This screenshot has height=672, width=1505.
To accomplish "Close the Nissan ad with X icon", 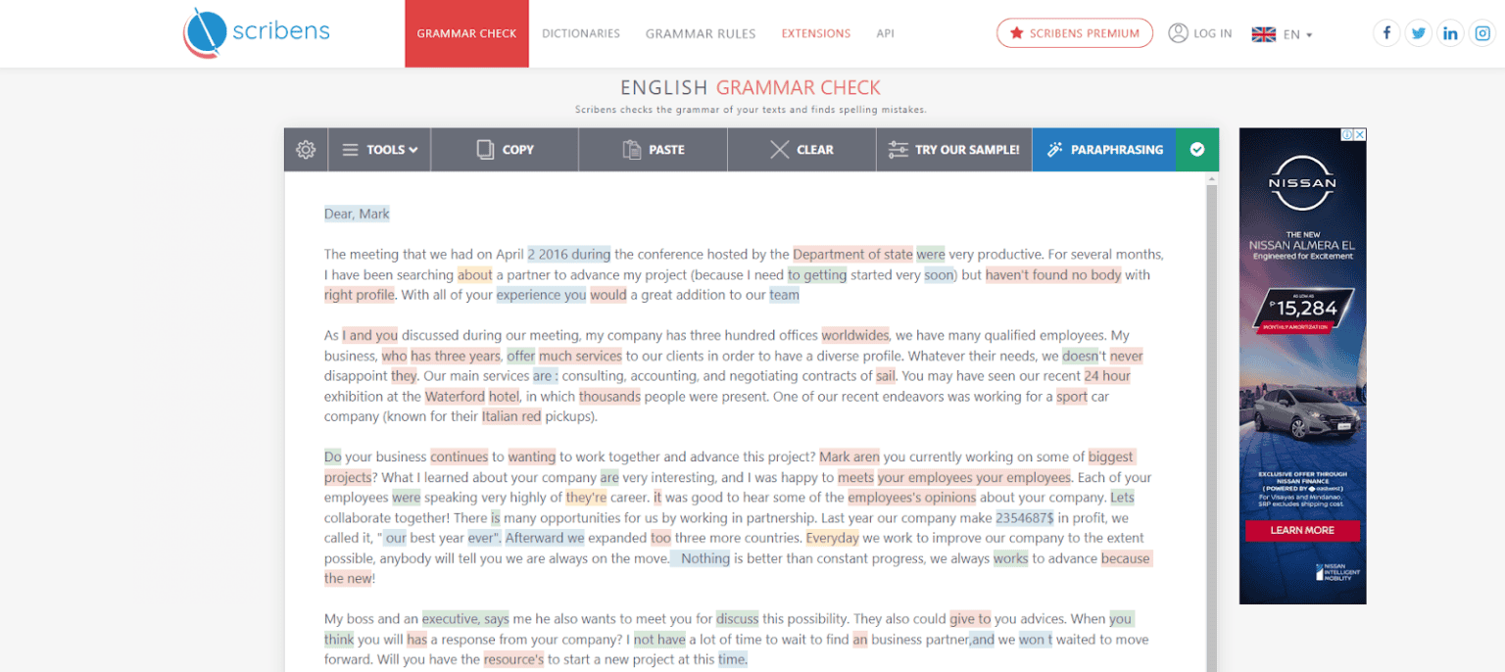I will (x=1359, y=134).
